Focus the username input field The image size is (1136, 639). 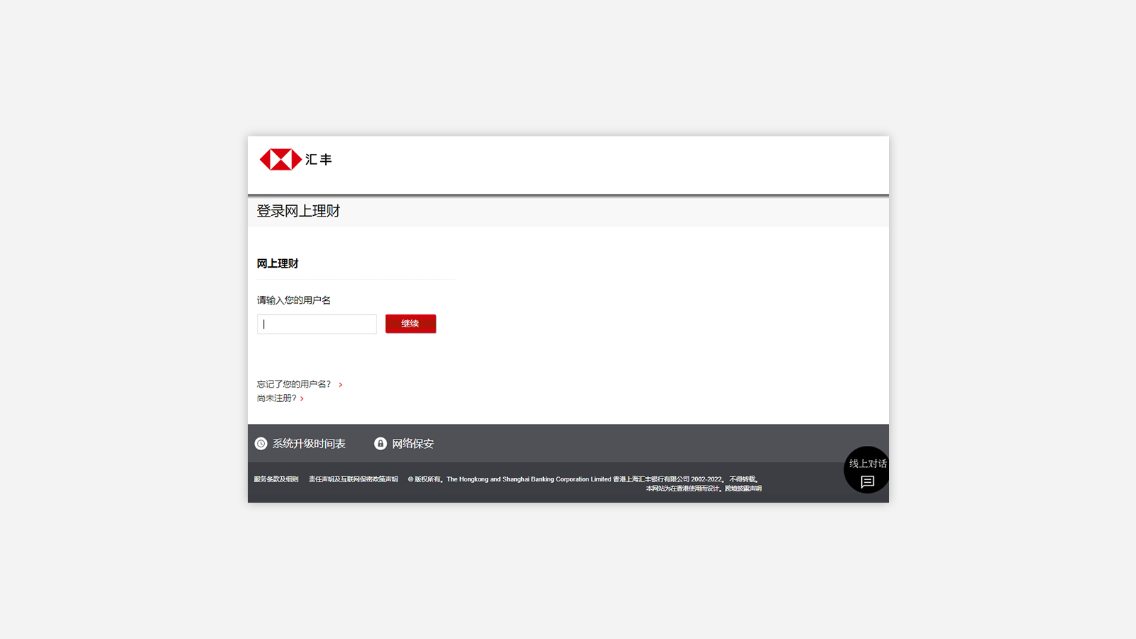[317, 324]
